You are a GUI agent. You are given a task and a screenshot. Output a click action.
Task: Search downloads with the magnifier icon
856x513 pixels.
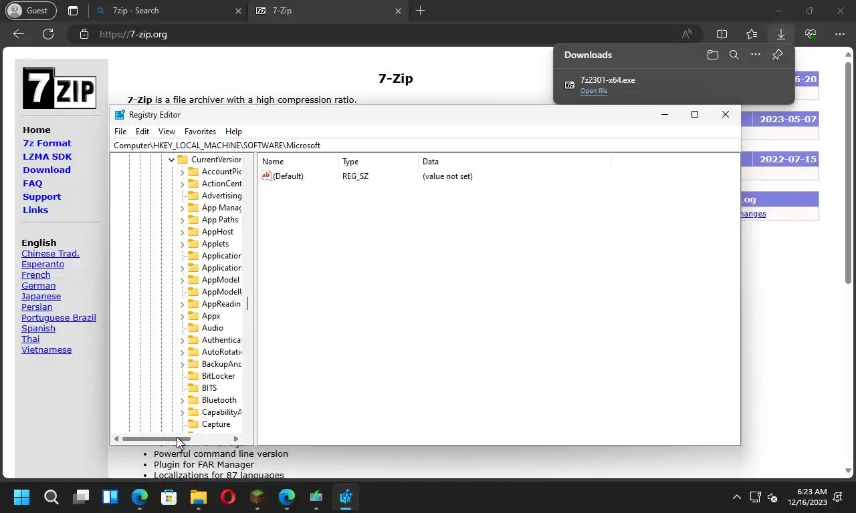pyautogui.click(x=734, y=55)
